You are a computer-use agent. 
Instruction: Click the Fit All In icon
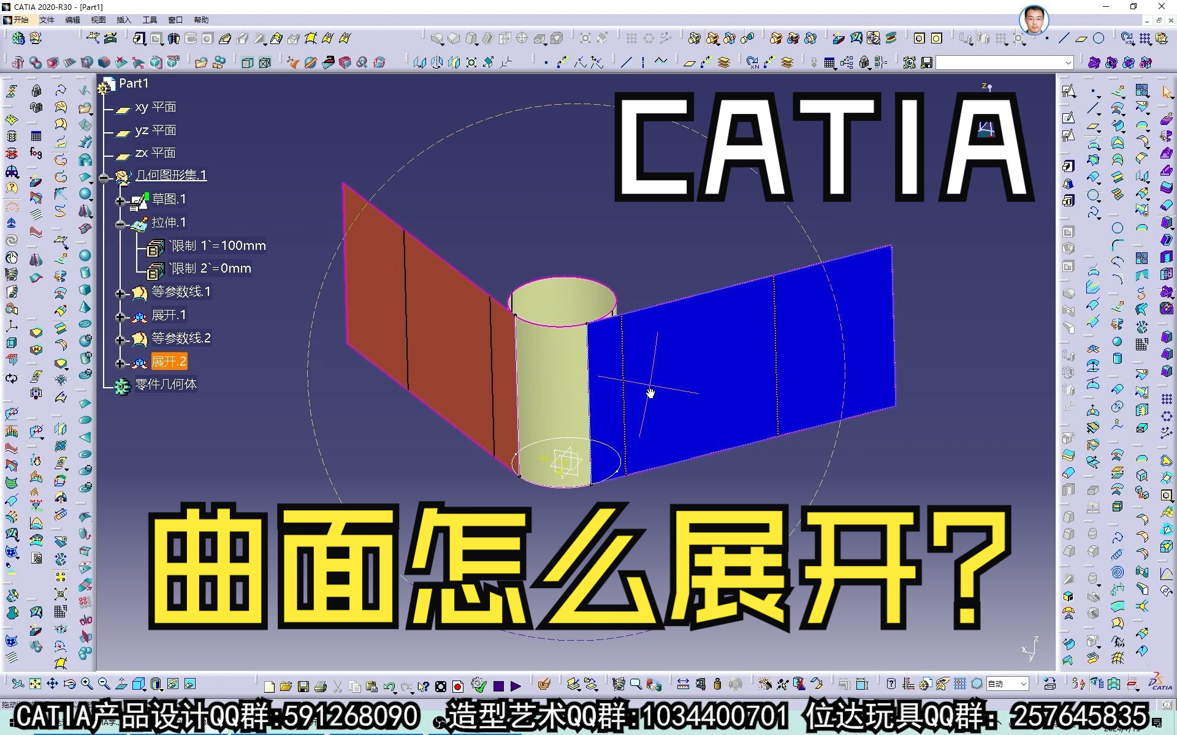pos(35,684)
